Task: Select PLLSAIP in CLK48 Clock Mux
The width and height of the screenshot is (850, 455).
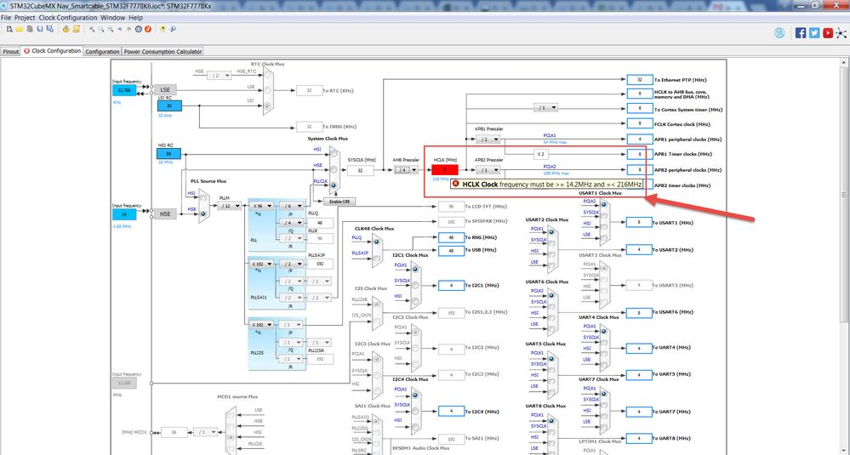Action: coord(376,258)
